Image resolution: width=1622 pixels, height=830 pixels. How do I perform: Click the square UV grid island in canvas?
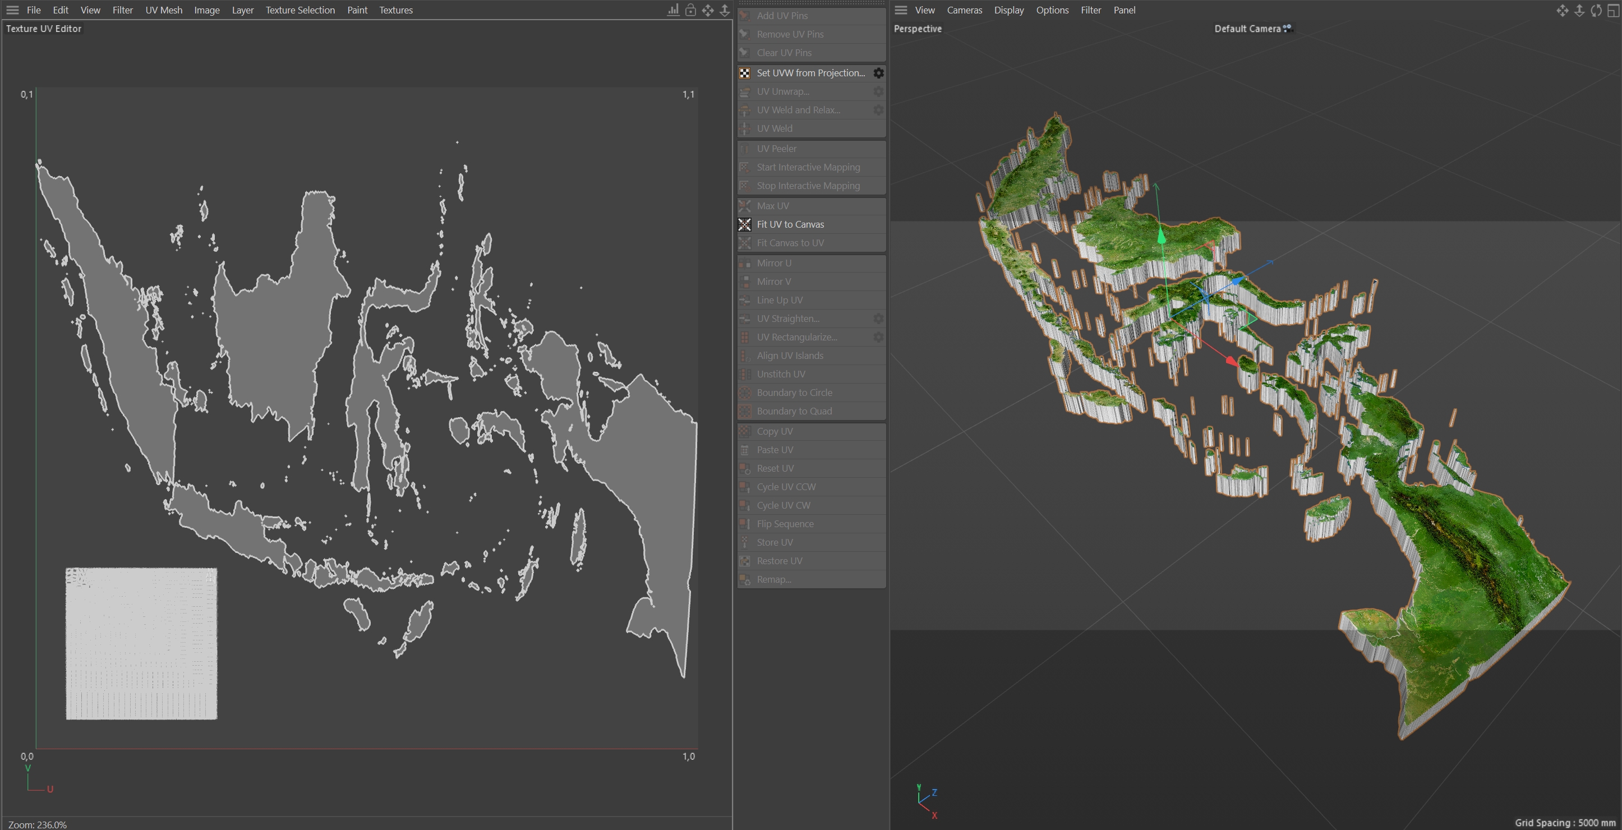coord(142,644)
